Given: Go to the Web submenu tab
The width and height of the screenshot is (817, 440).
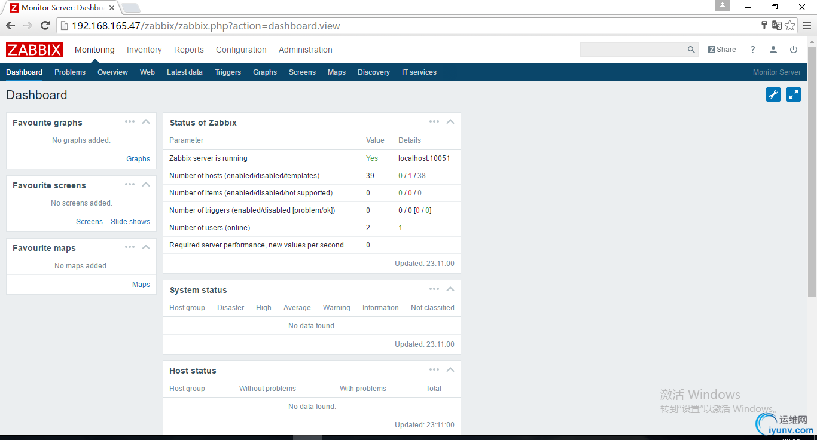Looking at the screenshot, I should (x=147, y=72).
